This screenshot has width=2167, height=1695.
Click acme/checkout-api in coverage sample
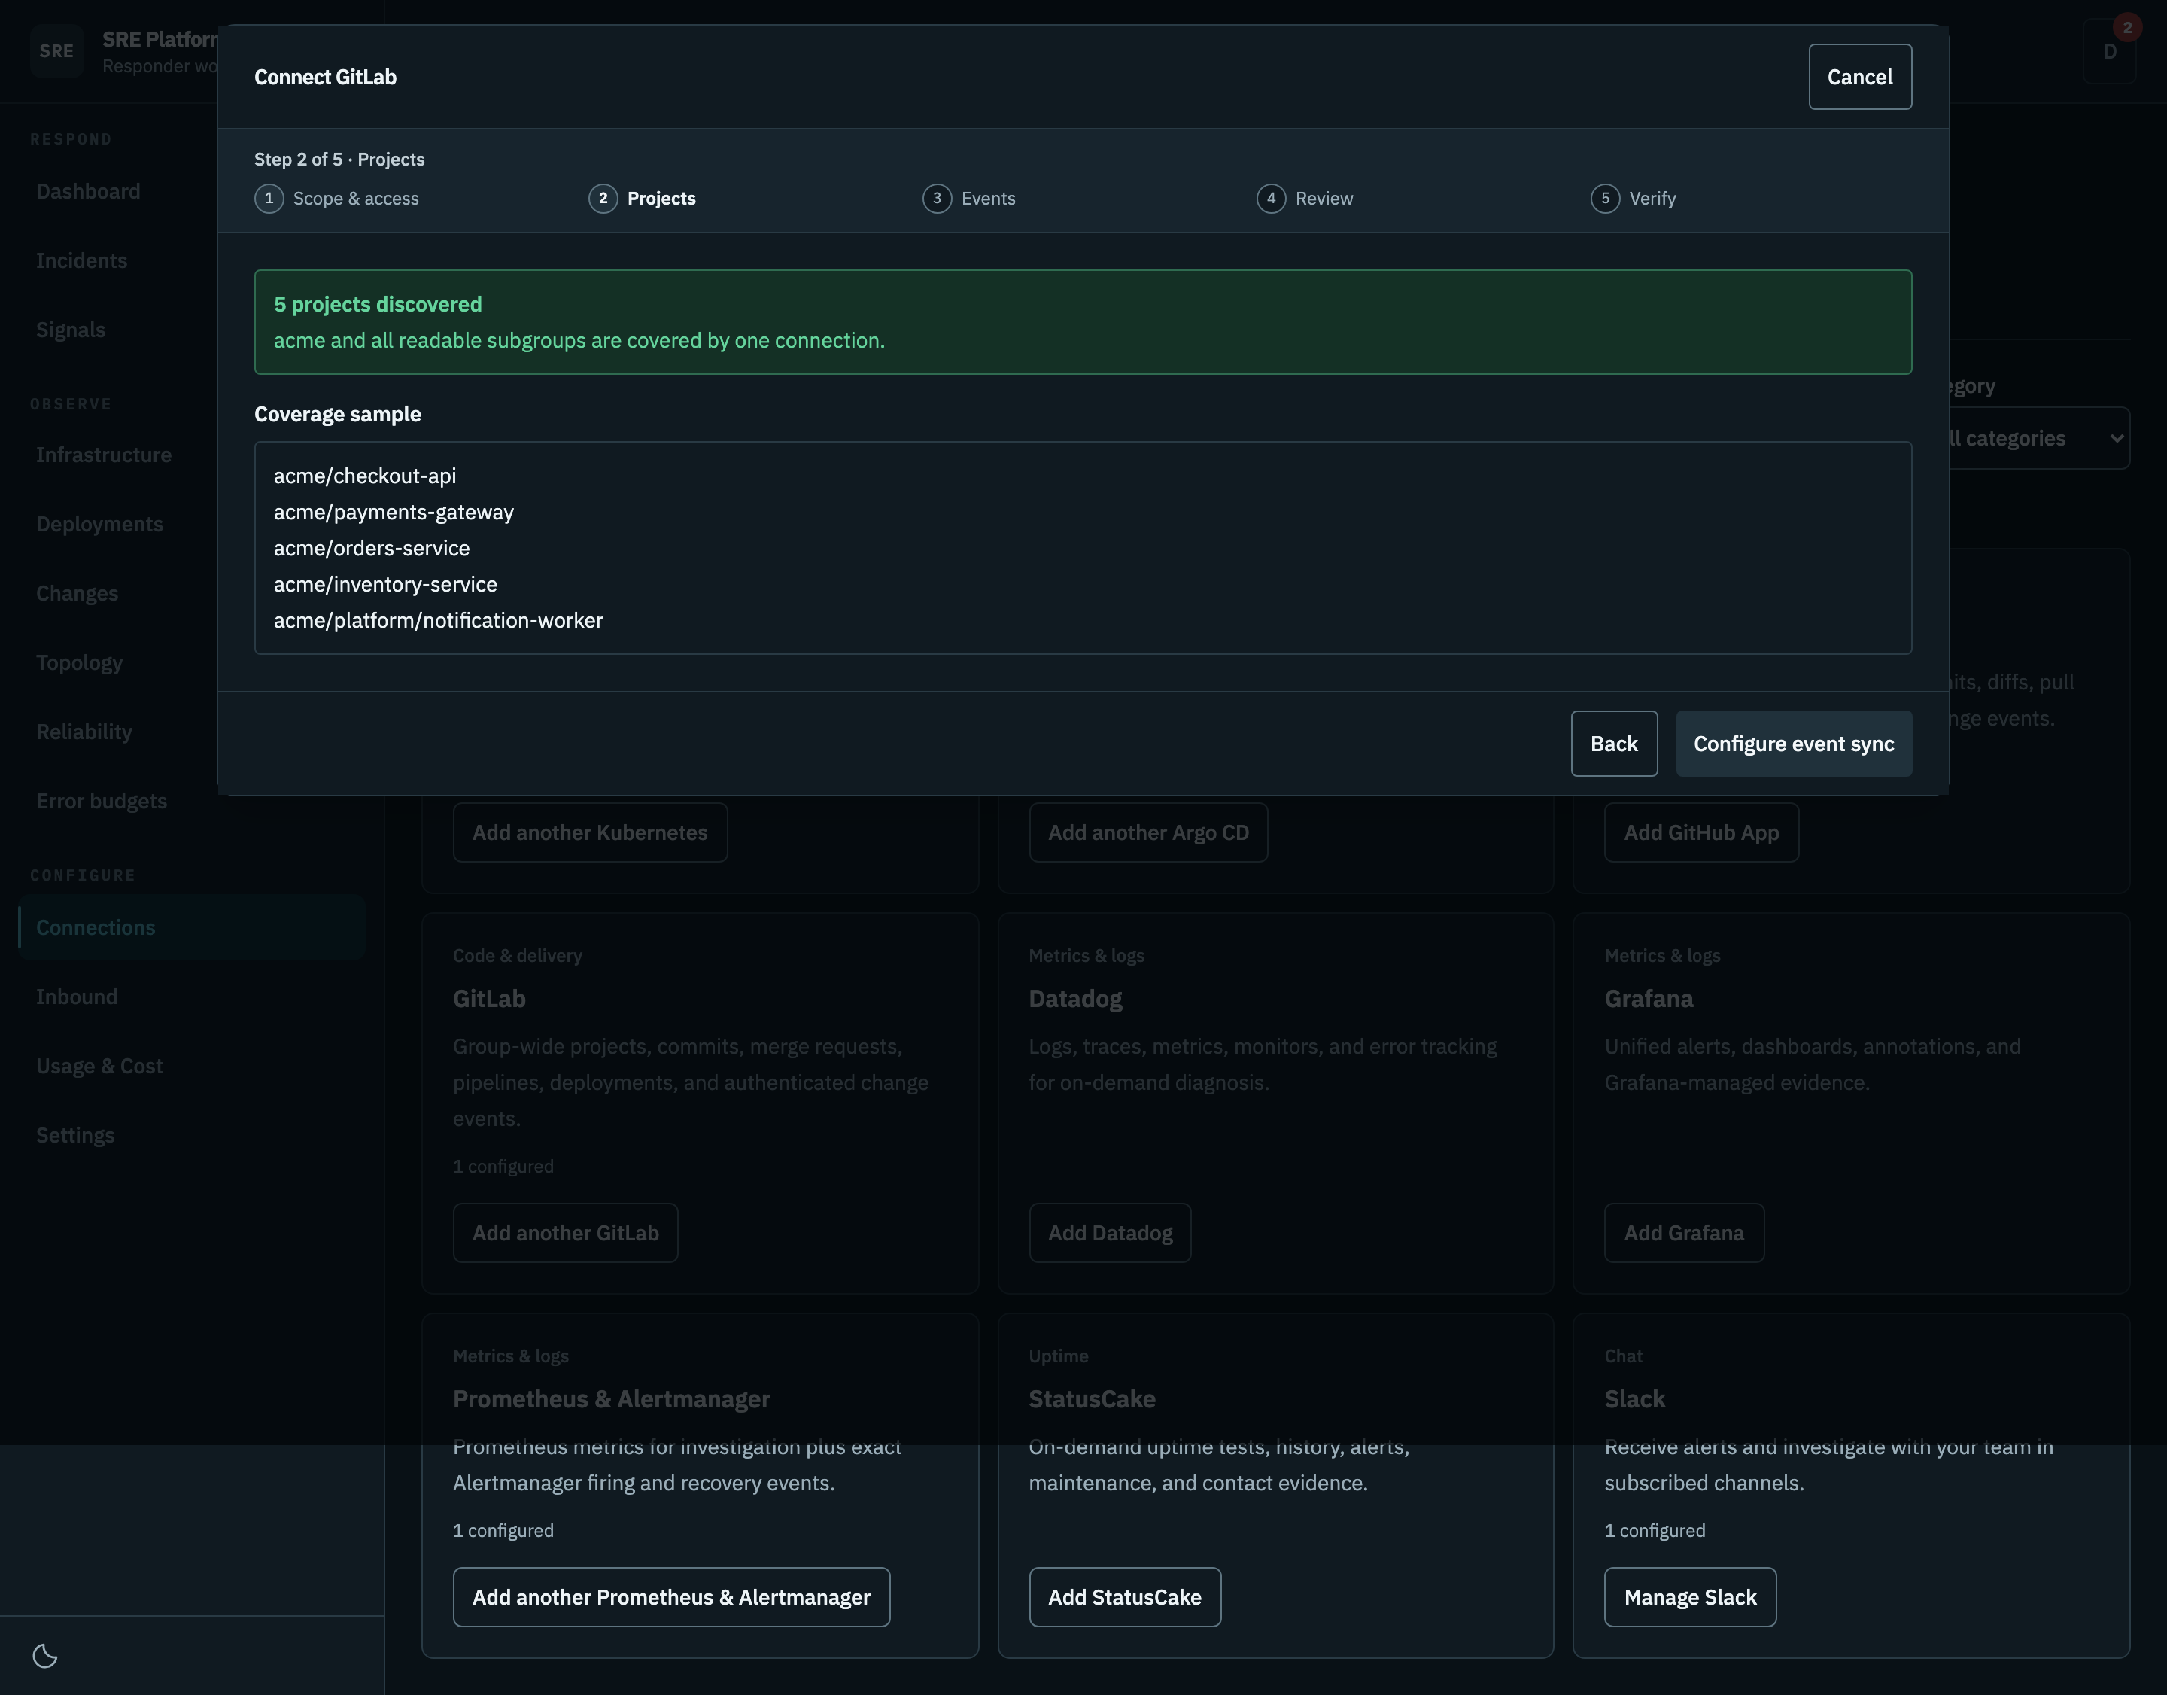pyautogui.click(x=365, y=476)
